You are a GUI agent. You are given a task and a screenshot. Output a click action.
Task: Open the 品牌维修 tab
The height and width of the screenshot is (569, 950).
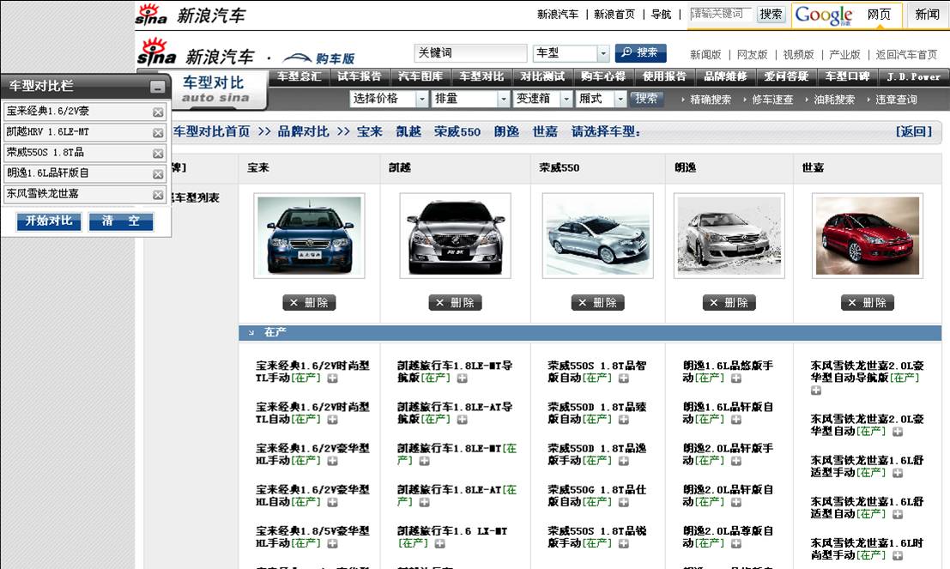725,76
